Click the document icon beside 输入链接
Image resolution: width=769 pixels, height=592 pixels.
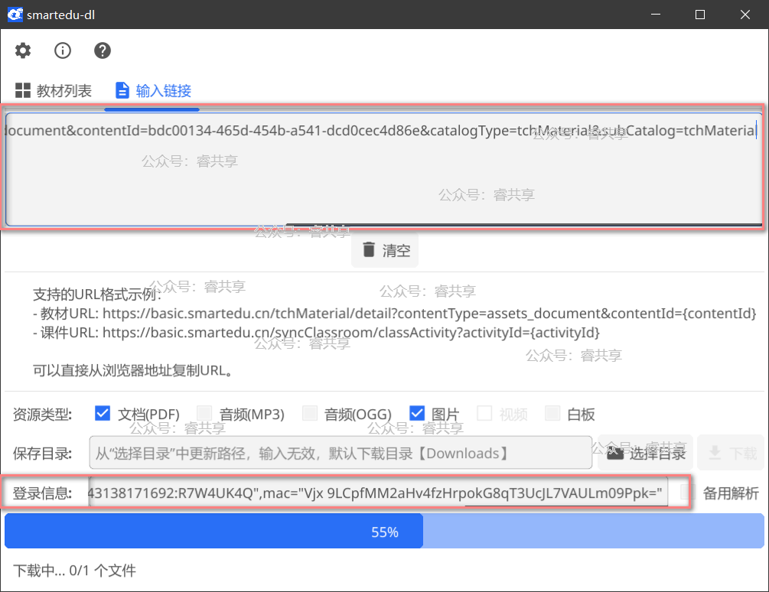[122, 90]
